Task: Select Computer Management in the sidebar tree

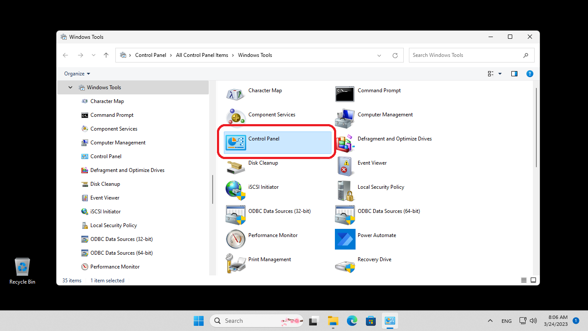Action: click(x=118, y=143)
